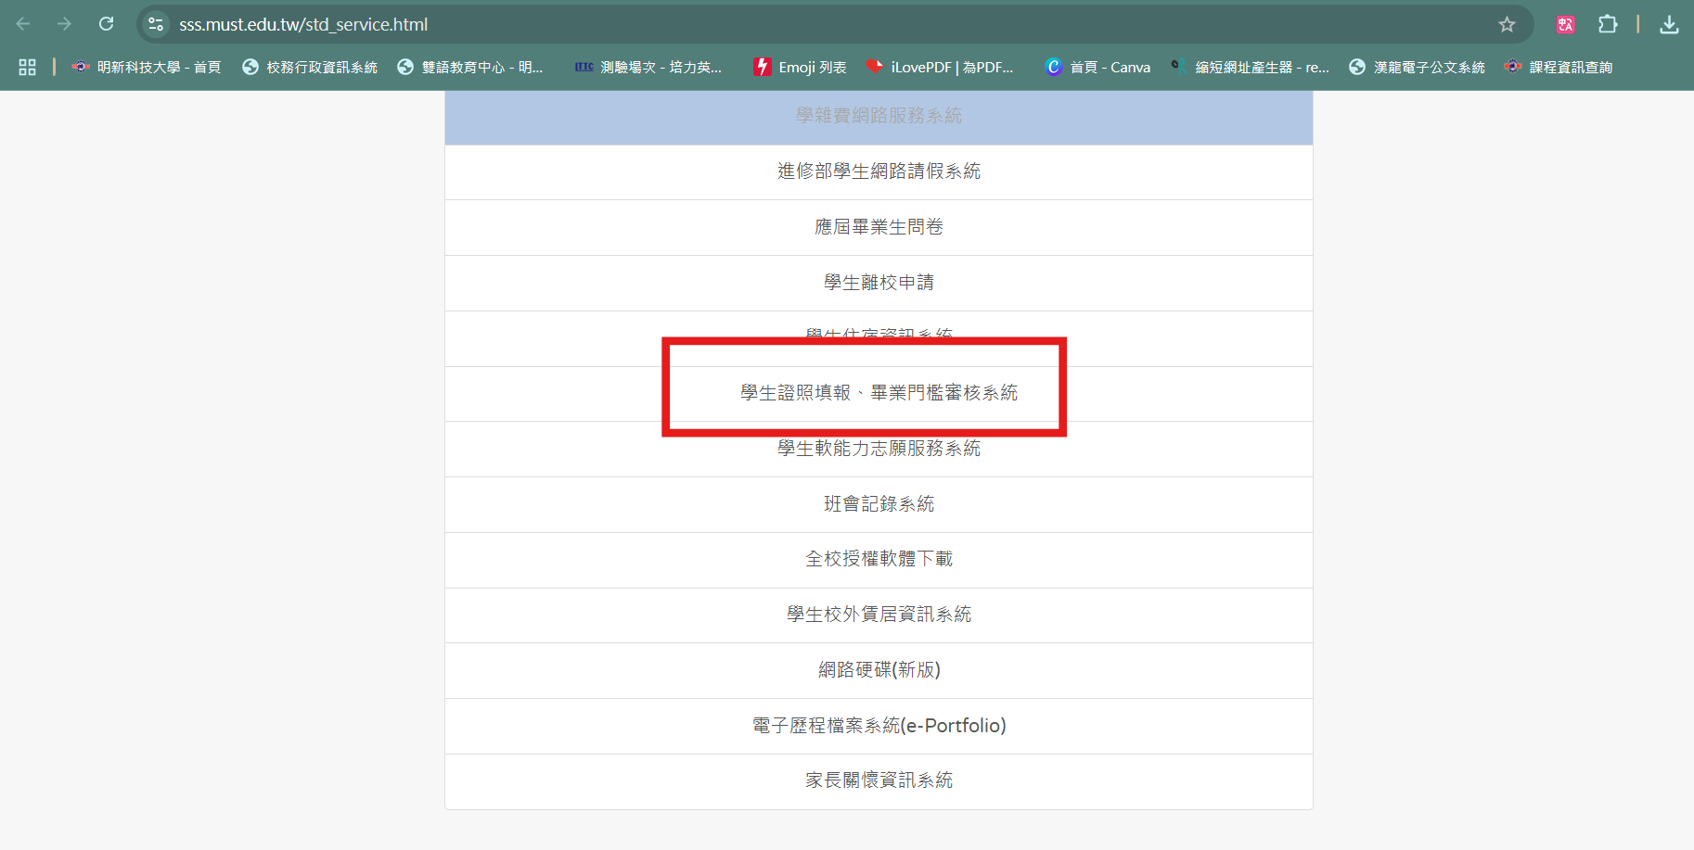Image resolution: width=1694 pixels, height=850 pixels.
Task: Open the Extensions puzzle icon
Action: 1608,24
